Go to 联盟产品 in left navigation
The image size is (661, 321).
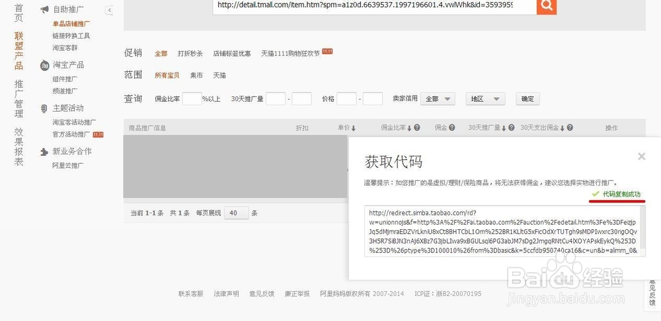coord(19,51)
